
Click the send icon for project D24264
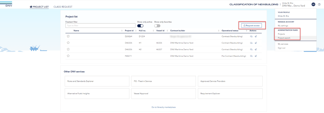click(x=256, y=37)
